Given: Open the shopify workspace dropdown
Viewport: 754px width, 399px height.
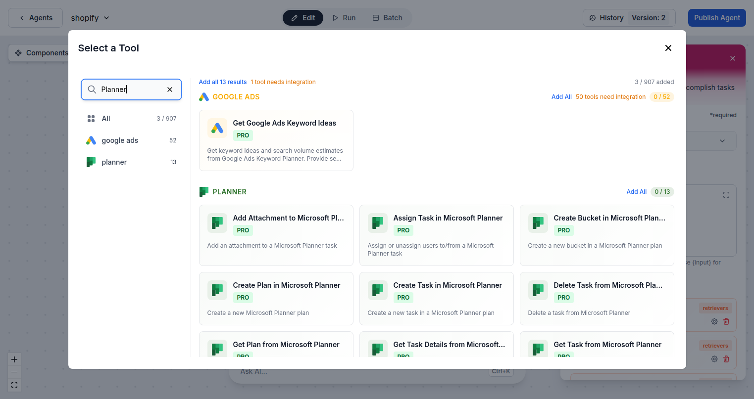Looking at the screenshot, I should pyautogui.click(x=90, y=17).
